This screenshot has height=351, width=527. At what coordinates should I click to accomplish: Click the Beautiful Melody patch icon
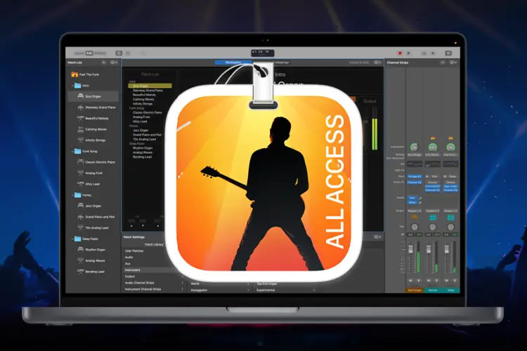pos(80,118)
